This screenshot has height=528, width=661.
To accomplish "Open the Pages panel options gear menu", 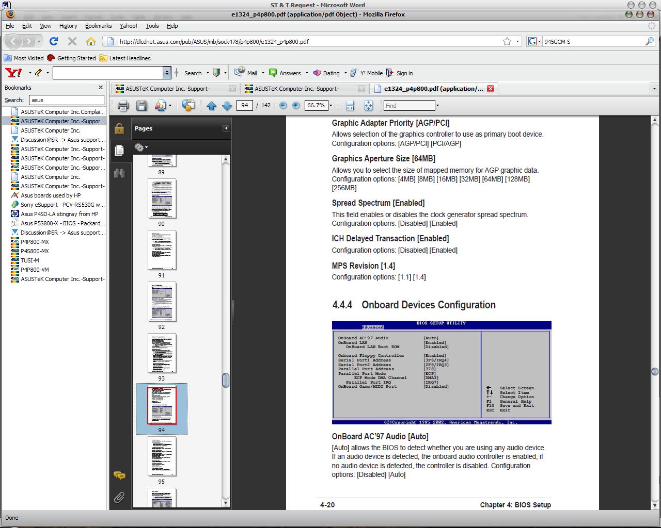I will coord(140,147).
